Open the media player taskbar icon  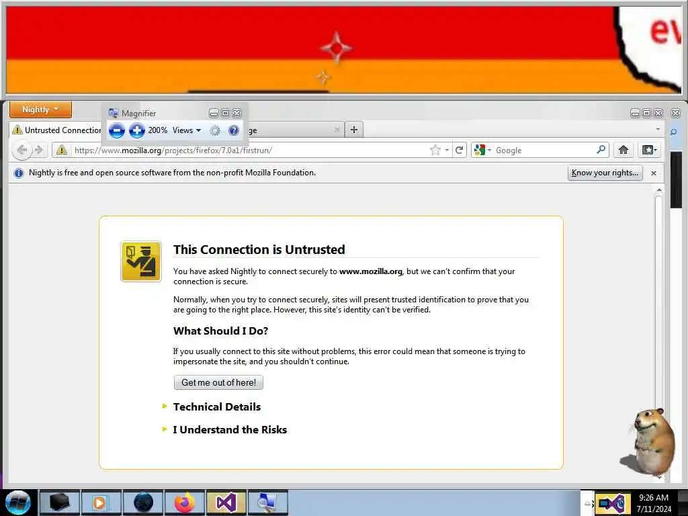(101, 503)
